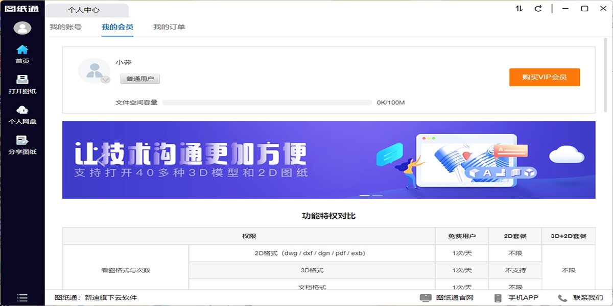Switch to 我的订单 tab
This screenshot has height=306, width=613.
point(169,27)
